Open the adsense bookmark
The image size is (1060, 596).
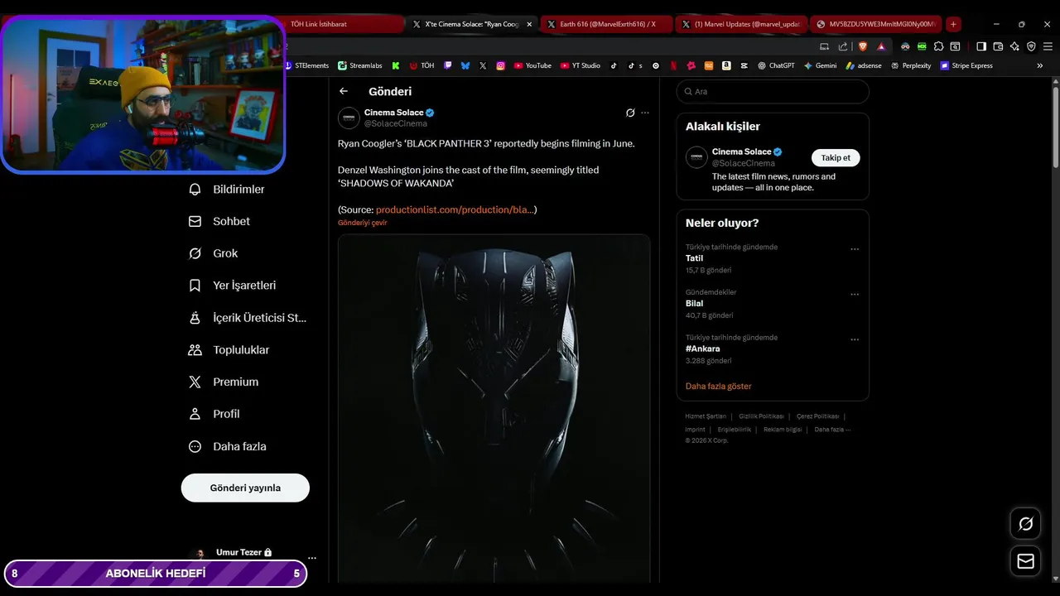(864, 65)
